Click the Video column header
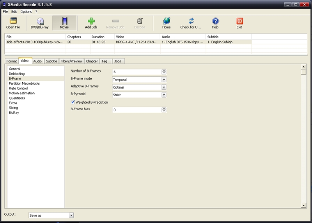Screen dimensions: 312x223 [137, 37]
